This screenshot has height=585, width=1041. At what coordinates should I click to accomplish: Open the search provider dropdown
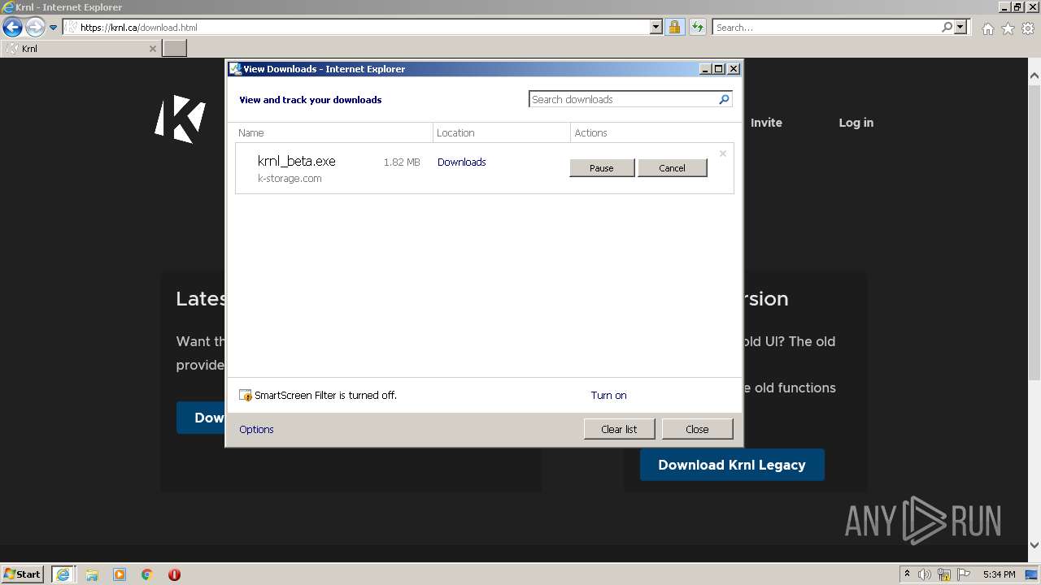point(960,27)
